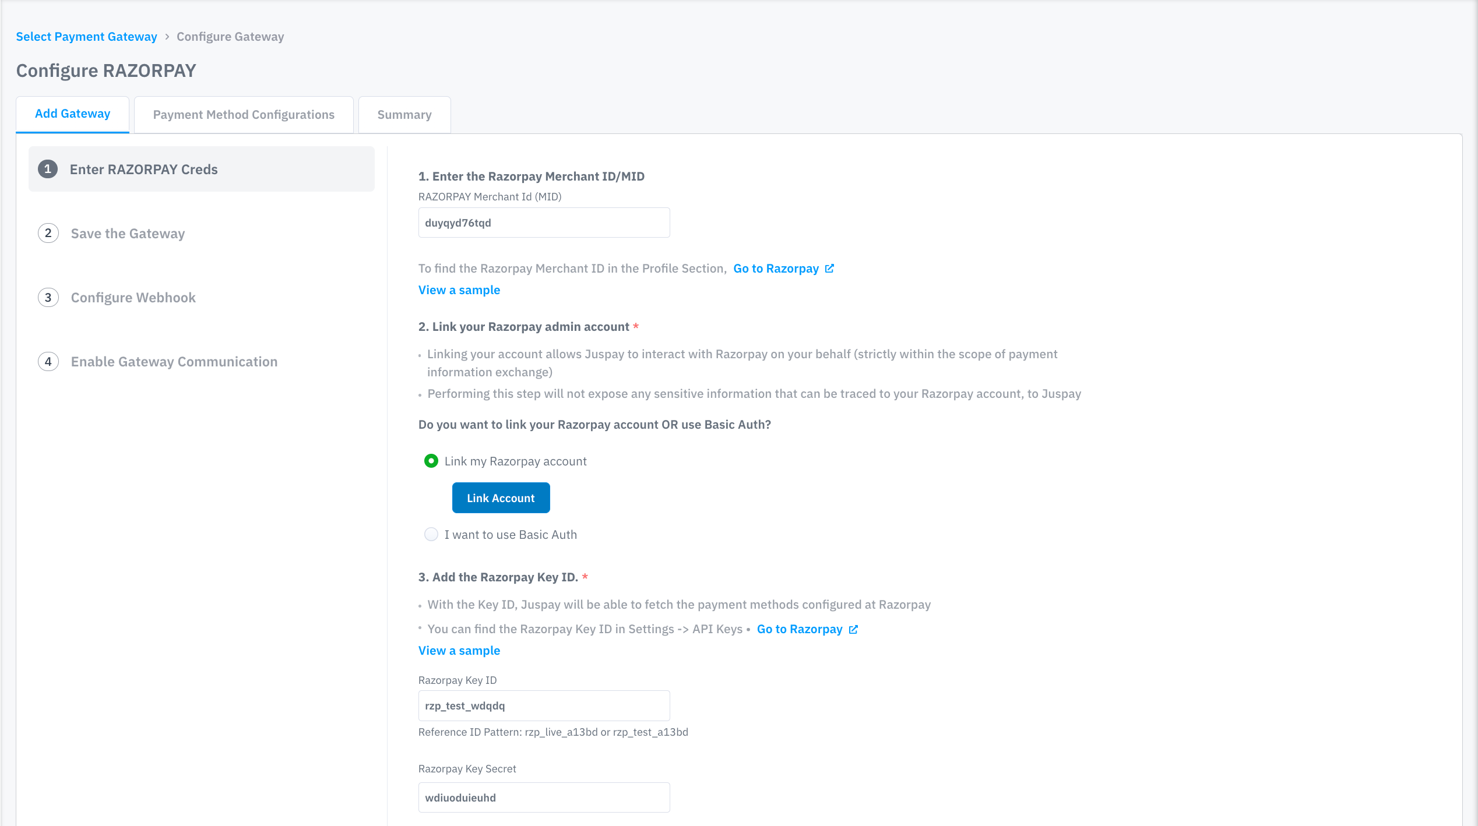Image resolution: width=1478 pixels, height=826 pixels.
Task: Click step 4 number circle icon
Action: click(x=48, y=362)
